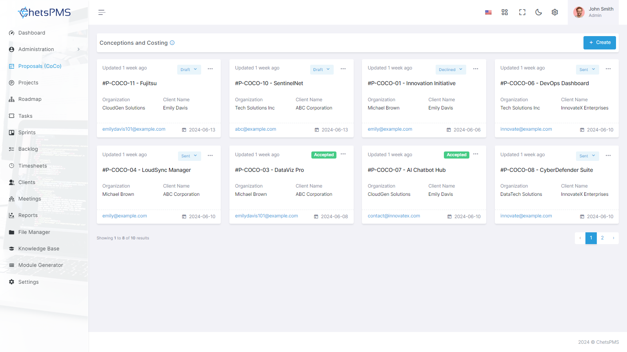Open more options on CyberDefender Suite card
The image size is (627, 352).
608,156
